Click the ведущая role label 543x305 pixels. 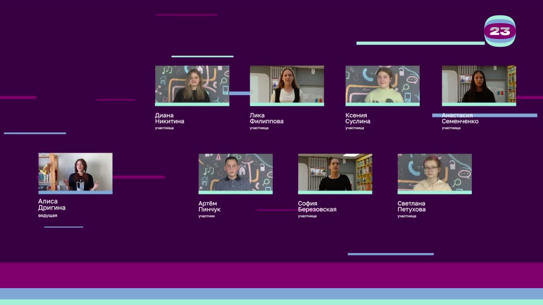tap(48, 216)
